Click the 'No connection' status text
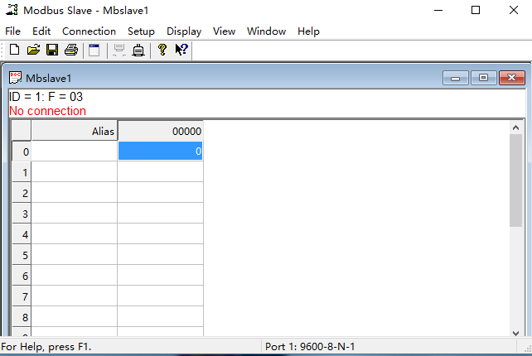This screenshot has height=356, width=532. (47, 111)
